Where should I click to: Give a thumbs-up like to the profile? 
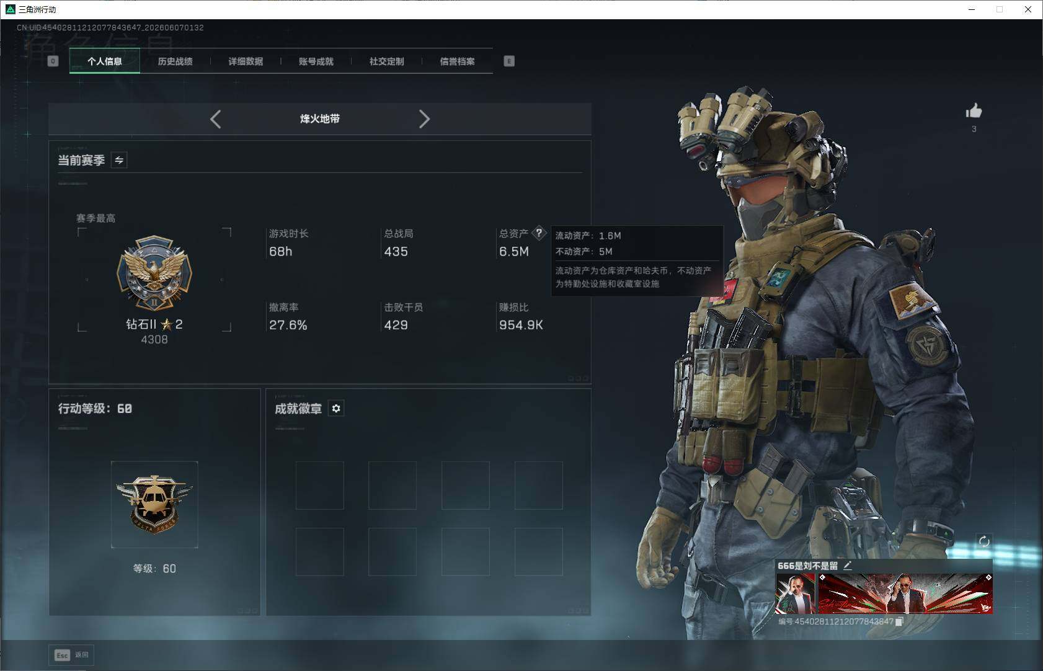pyautogui.click(x=974, y=111)
